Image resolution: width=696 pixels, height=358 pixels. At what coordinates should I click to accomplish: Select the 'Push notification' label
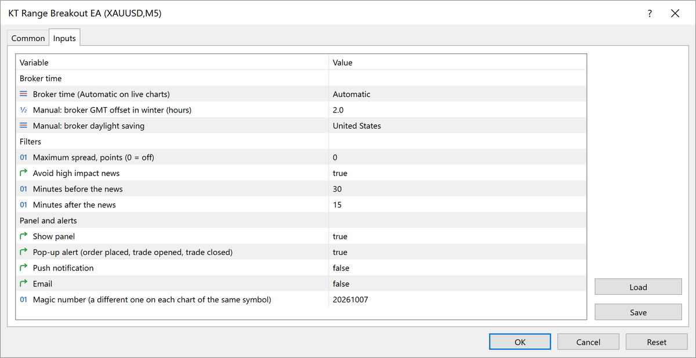coord(63,268)
